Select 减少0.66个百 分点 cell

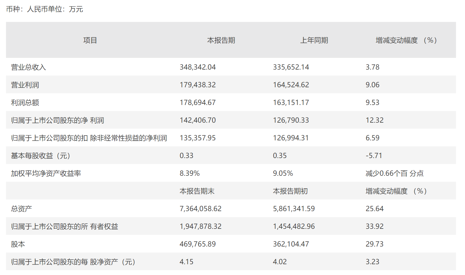click(394, 173)
